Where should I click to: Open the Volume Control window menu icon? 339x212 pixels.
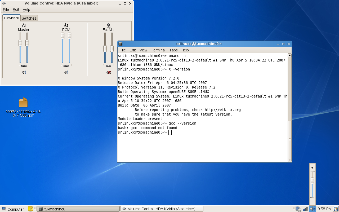[x=3, y=3]
